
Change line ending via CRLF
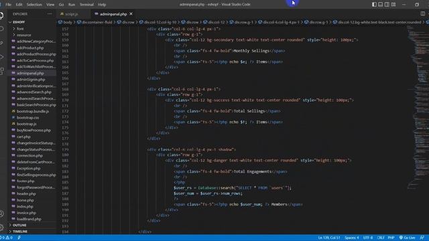(x=381, y=238)
